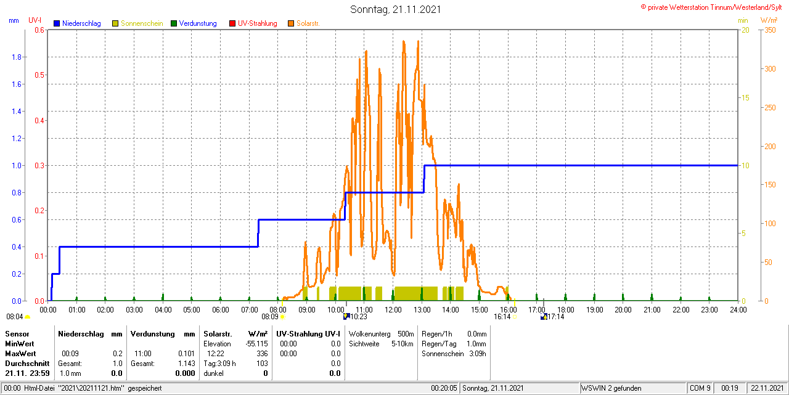Screen dimensions: 789x395
Task: Click the Regen/1h 0.0mm entry
Action: coord(454,333)
